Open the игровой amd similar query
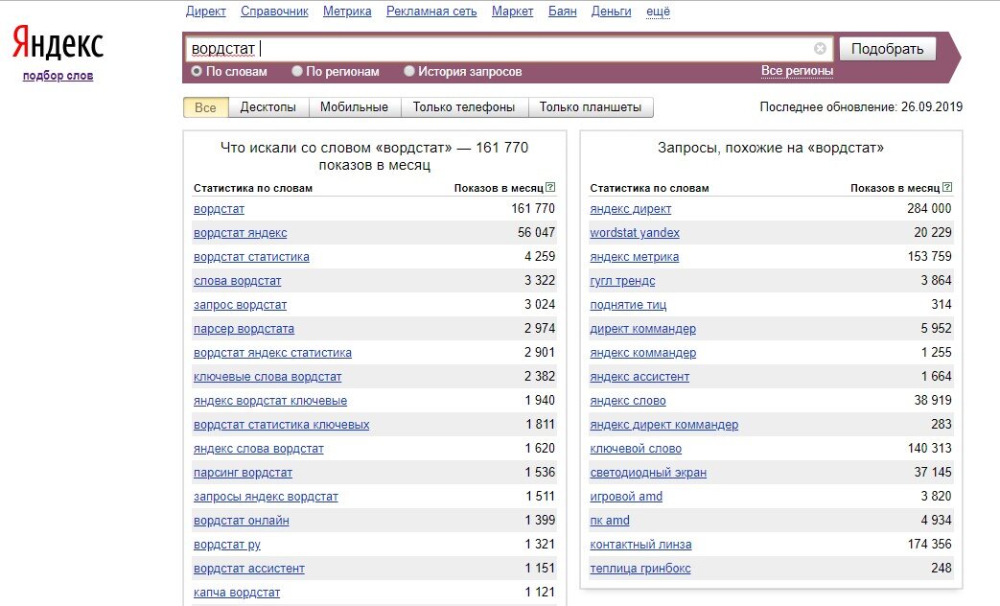This screenshot has width=1000, height=606. 626,497
